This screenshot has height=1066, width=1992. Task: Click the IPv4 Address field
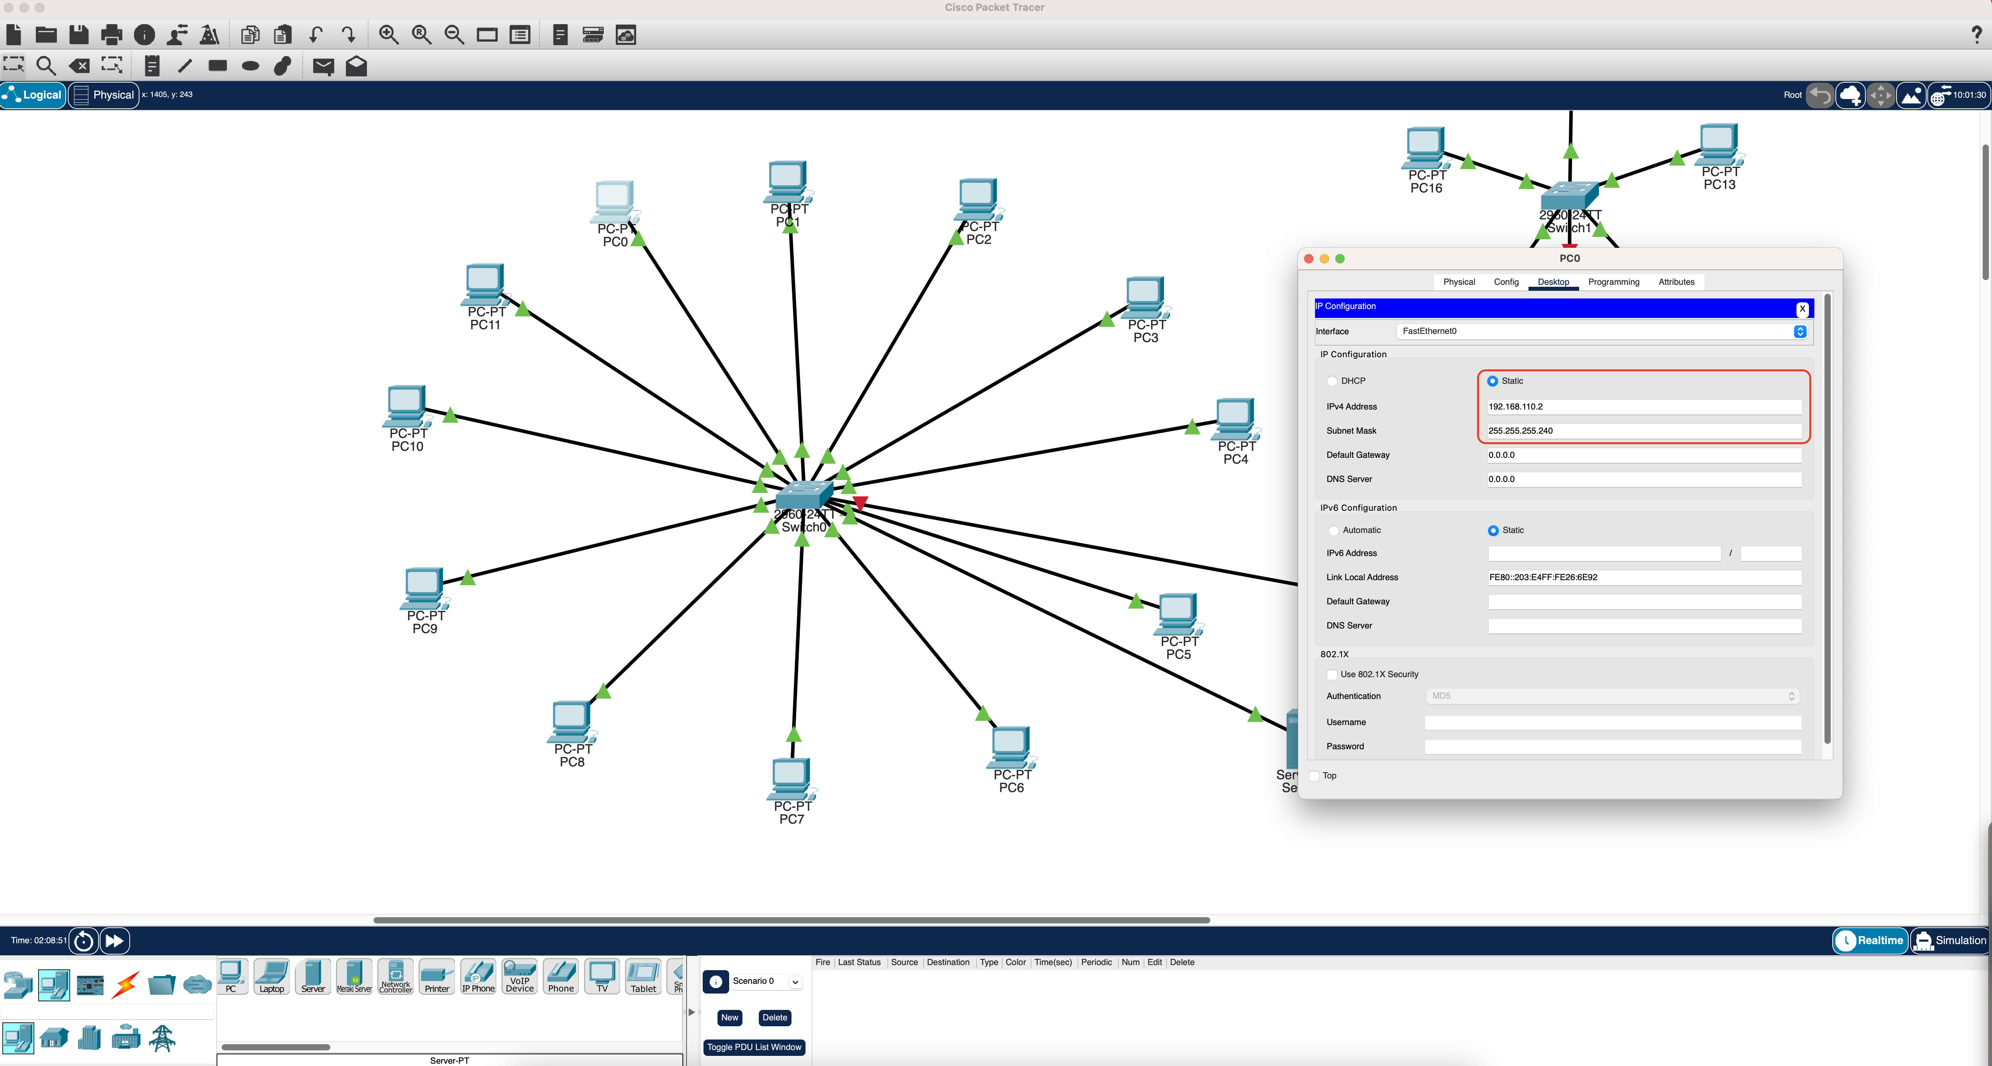1644,407
